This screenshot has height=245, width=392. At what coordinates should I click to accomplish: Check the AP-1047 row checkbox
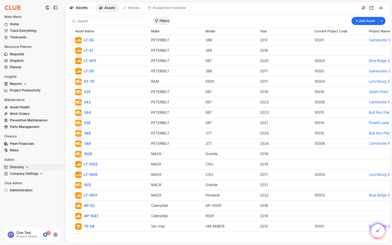pyautogui.click(x=71, y=216)
